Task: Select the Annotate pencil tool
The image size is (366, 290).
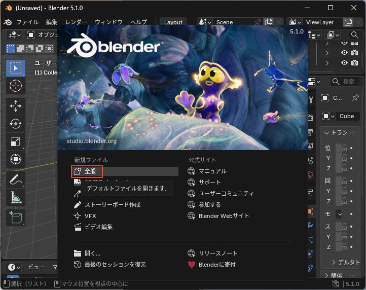Action: [x=16, y=179]
